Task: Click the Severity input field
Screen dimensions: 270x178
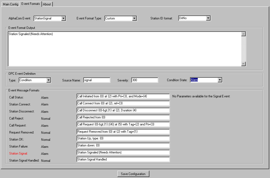Action: [x=145, y=80]
